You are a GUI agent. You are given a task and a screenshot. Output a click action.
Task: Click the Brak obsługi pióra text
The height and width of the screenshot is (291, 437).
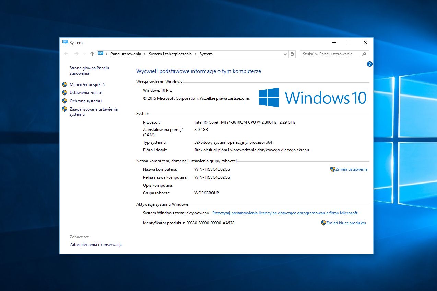[x=252, y=150]
